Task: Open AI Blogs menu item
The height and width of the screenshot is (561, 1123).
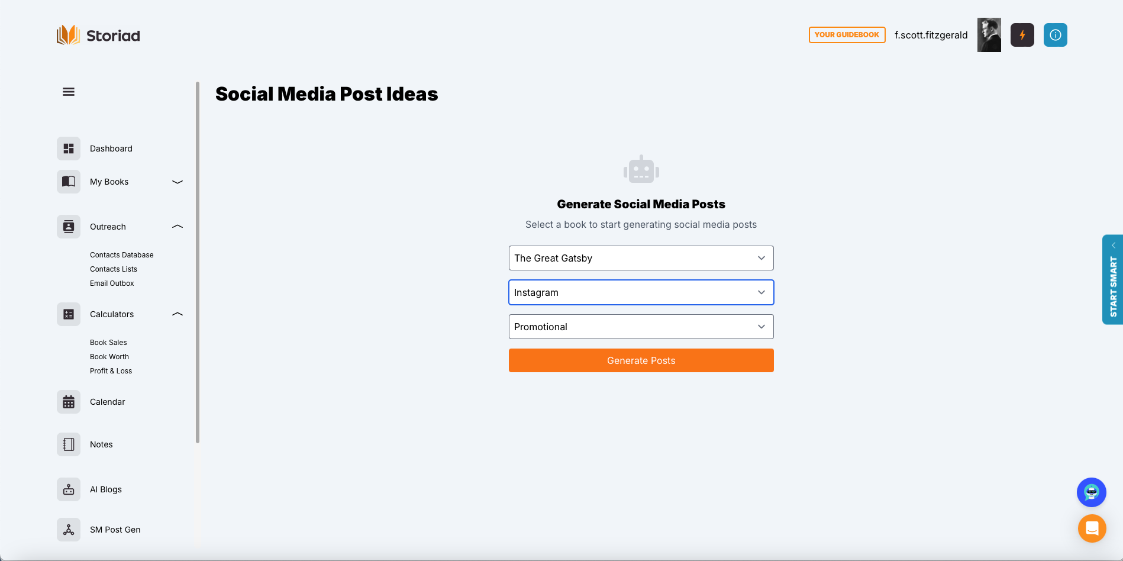Action: (106, 489)
